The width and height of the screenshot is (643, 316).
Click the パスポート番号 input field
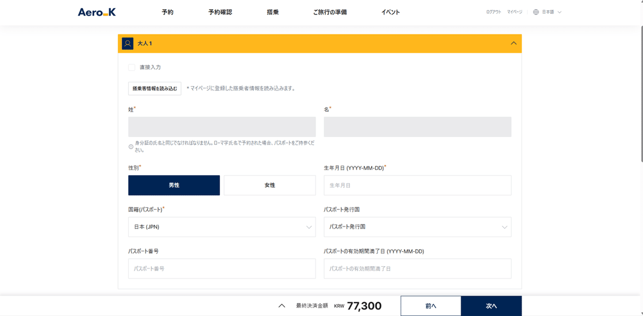pos(222,268)
